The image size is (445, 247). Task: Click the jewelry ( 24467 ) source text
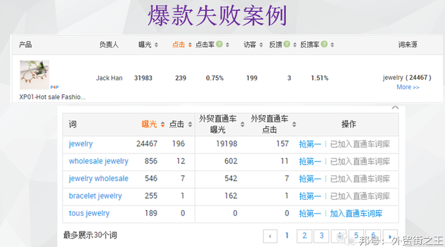point(407,78)
